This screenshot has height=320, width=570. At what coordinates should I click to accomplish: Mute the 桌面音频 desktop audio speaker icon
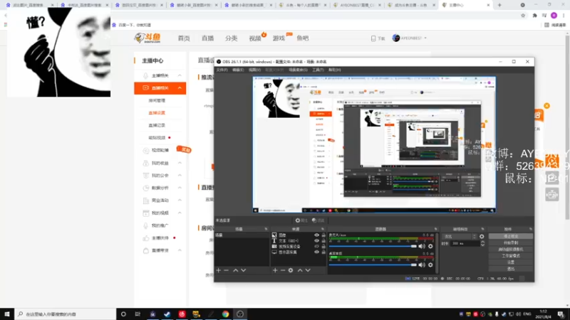click(x=422, y=265)
